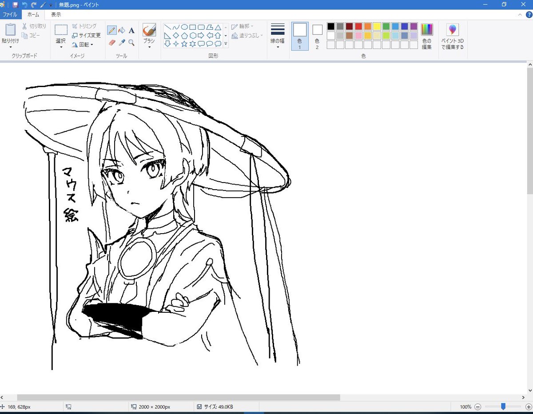533x414 pixels.
Task: Choose the triangle shape
Action: coord(218,27)
